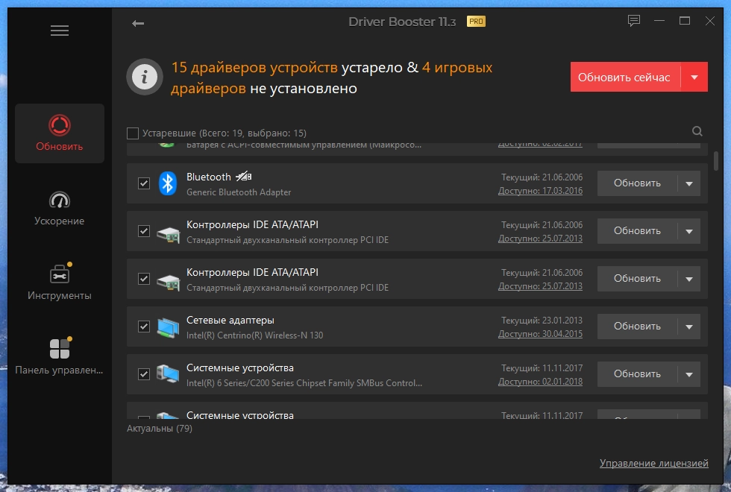Click Bluetooth Текущий: 21.06.2006 date
The image size is (731, 492).
542,177
